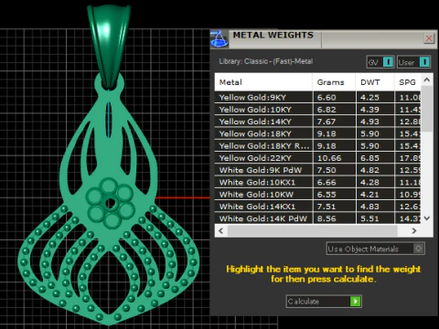This screenshot has width=439, height=329.
Task: Toggle the GV library switch
Action: pos(380,62)
